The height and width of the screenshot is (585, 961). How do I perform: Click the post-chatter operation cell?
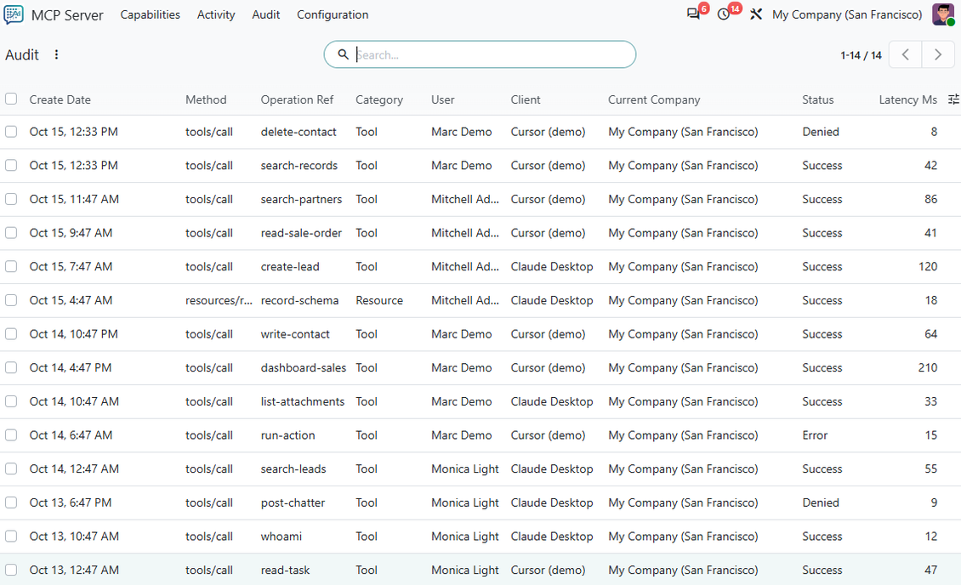[293, 503]
